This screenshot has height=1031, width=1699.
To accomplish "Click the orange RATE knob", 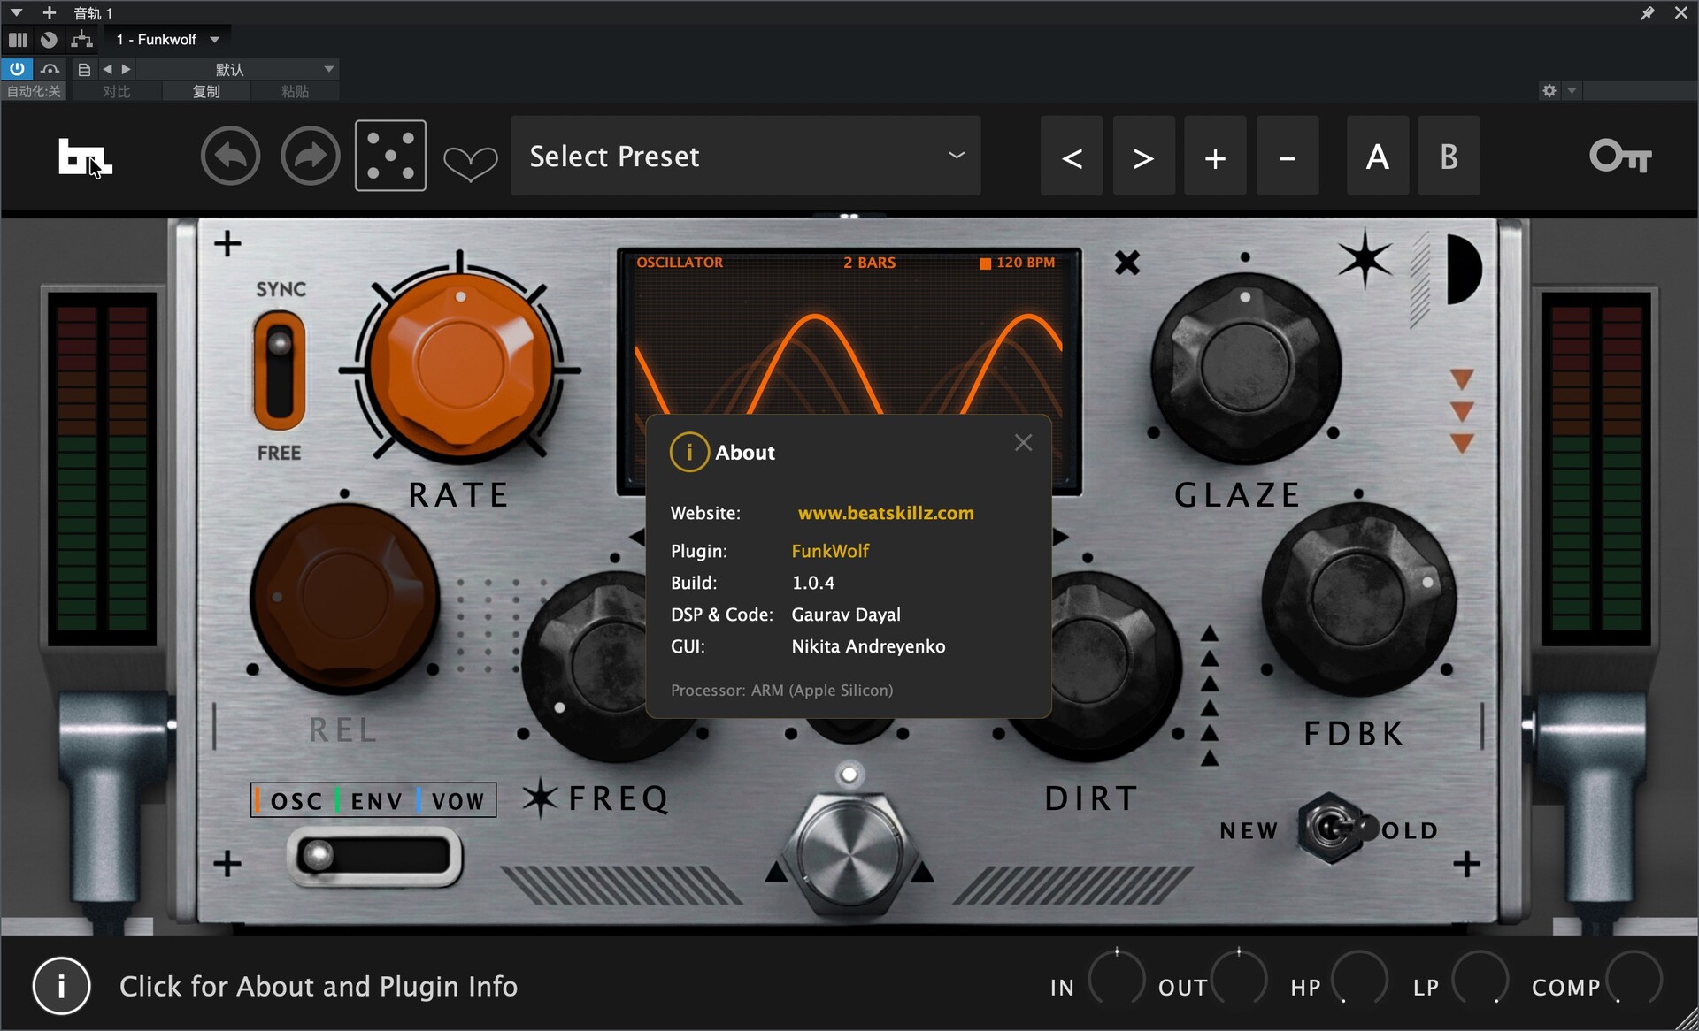I will (x=460, y=364).
